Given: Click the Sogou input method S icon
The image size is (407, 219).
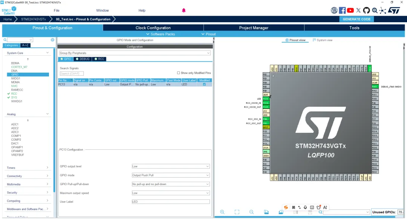Looking at the screenshot, I should [x=286, y=207].
